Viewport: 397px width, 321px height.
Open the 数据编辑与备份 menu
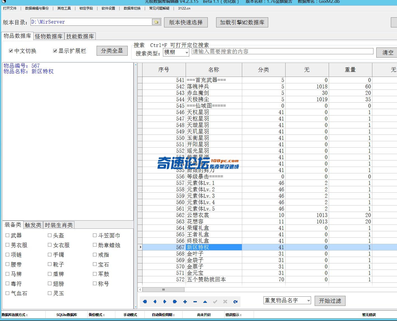tap(37, 8)
